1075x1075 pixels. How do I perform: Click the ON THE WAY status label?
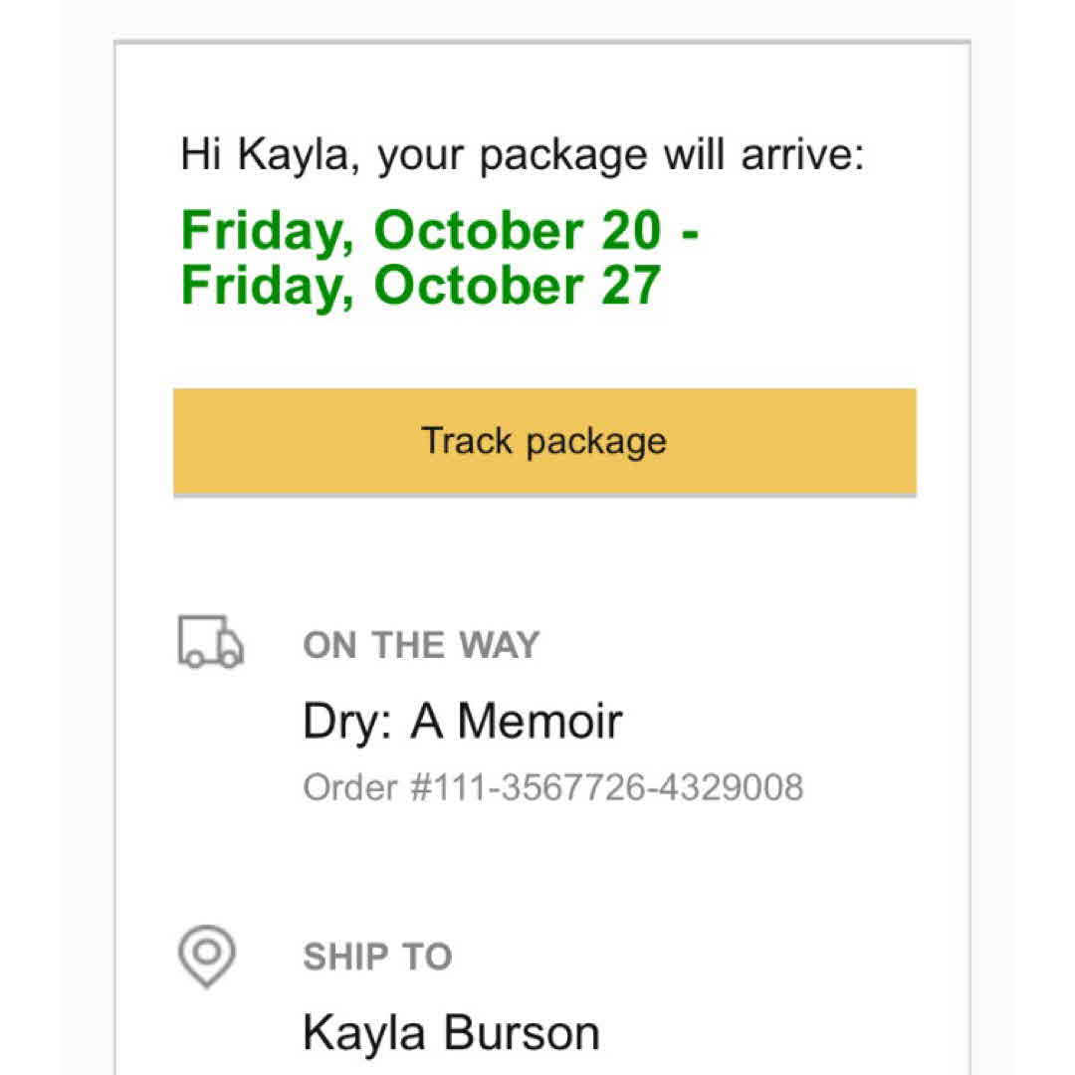click(420, 645)
